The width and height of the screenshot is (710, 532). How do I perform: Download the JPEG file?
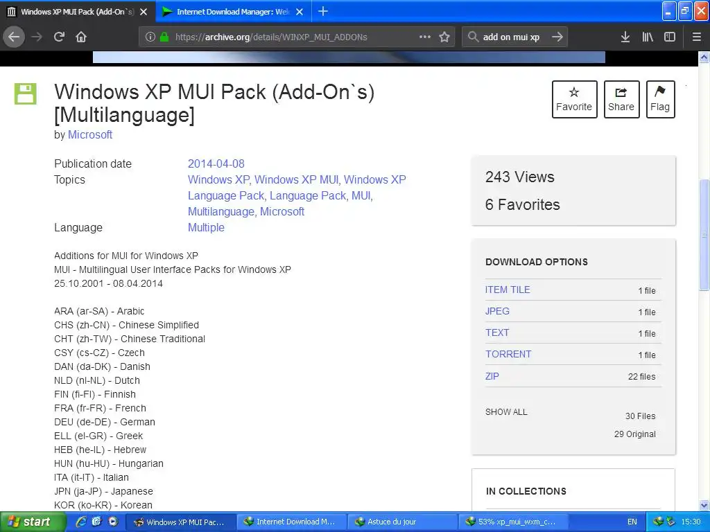497,311
